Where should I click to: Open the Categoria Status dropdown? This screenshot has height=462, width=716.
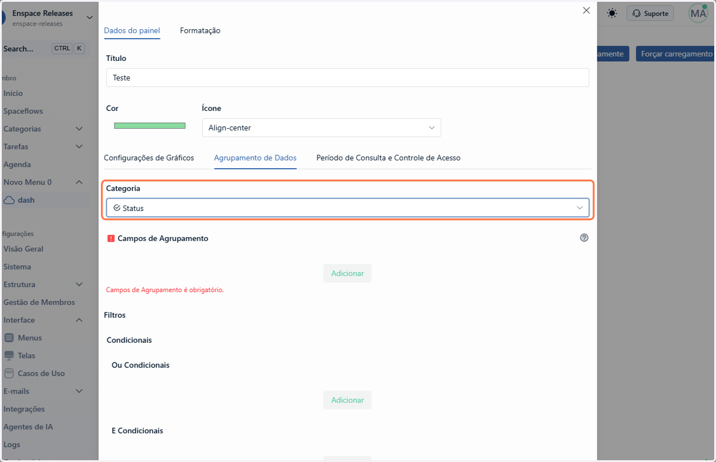(348, 208)
